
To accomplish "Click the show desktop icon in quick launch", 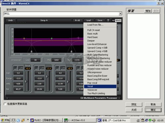I will (x=13, y=120).
